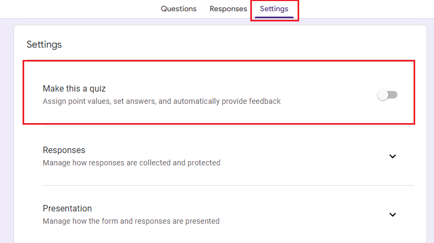The image size is (434, 243).
Task: Expand the Presentation section chevron
Action: [x=393, y=215]
